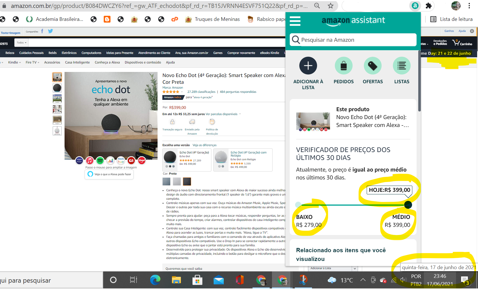
Task: Open Office app from taskbar
Action: click(x=240, y=280)
